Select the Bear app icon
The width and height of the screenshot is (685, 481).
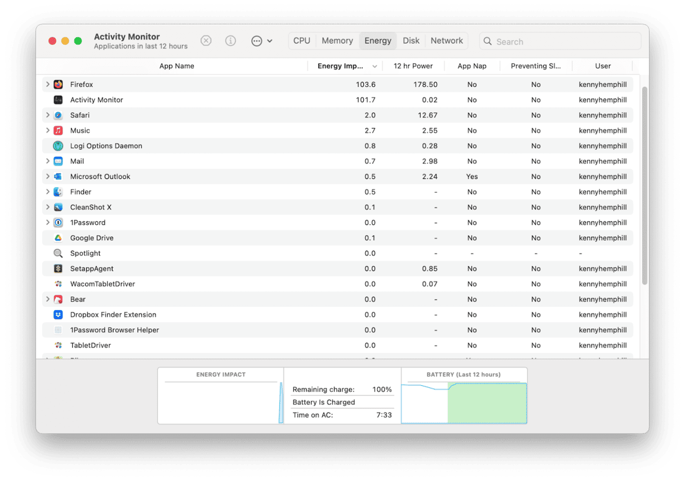[x=58, y=299]
